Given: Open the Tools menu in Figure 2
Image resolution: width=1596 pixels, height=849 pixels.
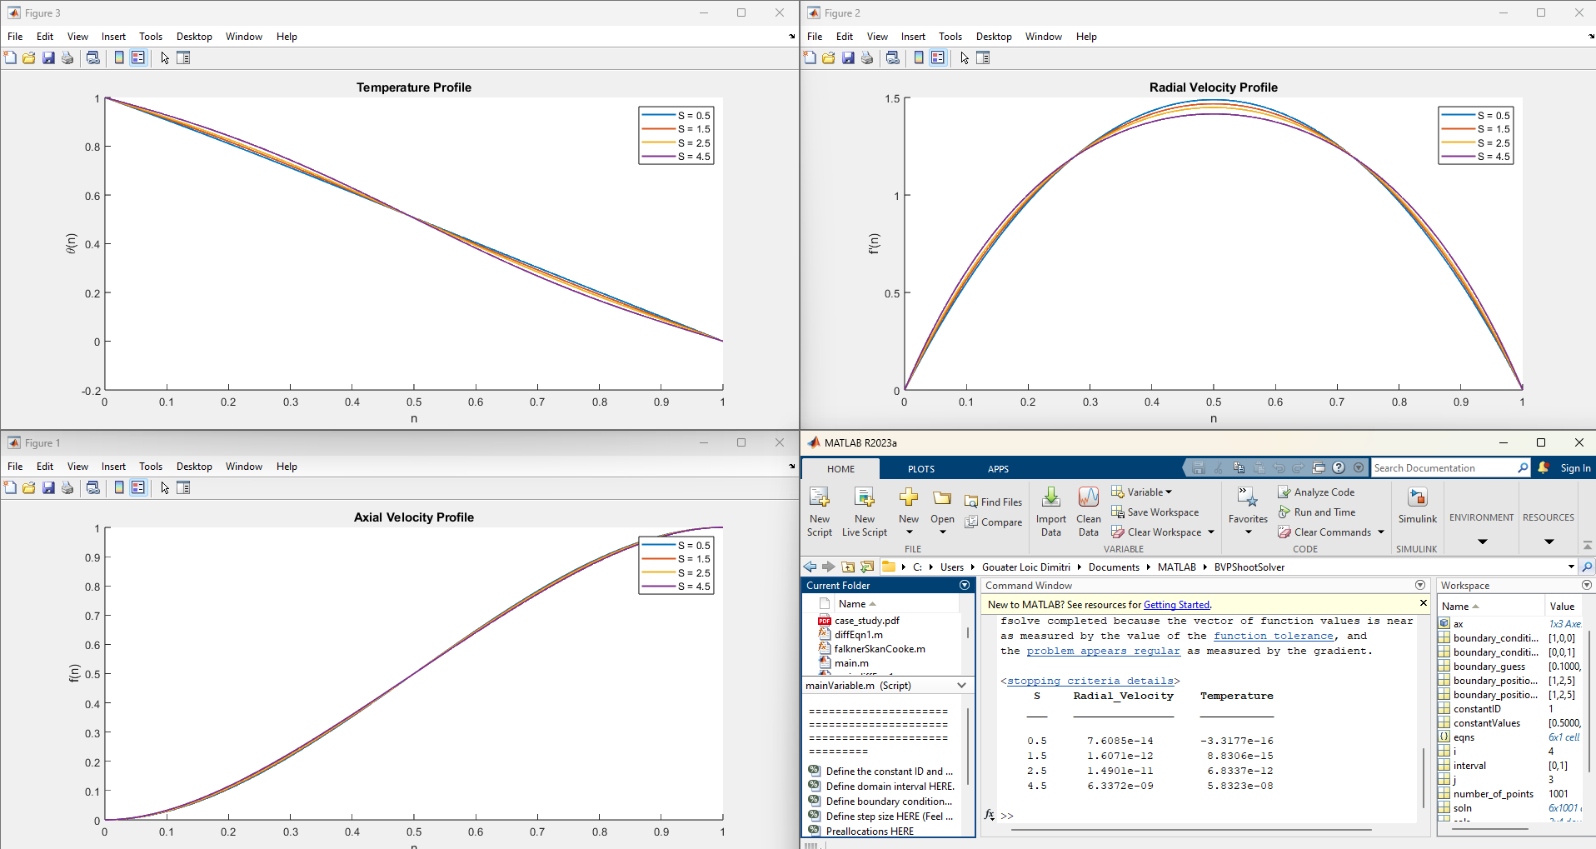Looking at the screenshot, I should point(950,37).
